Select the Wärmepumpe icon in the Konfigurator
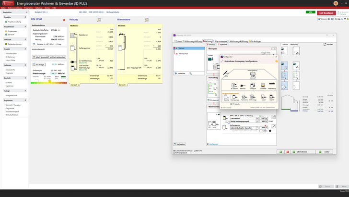Image resolution: width=349 pixels, height=197 pixels. (235, 97)
